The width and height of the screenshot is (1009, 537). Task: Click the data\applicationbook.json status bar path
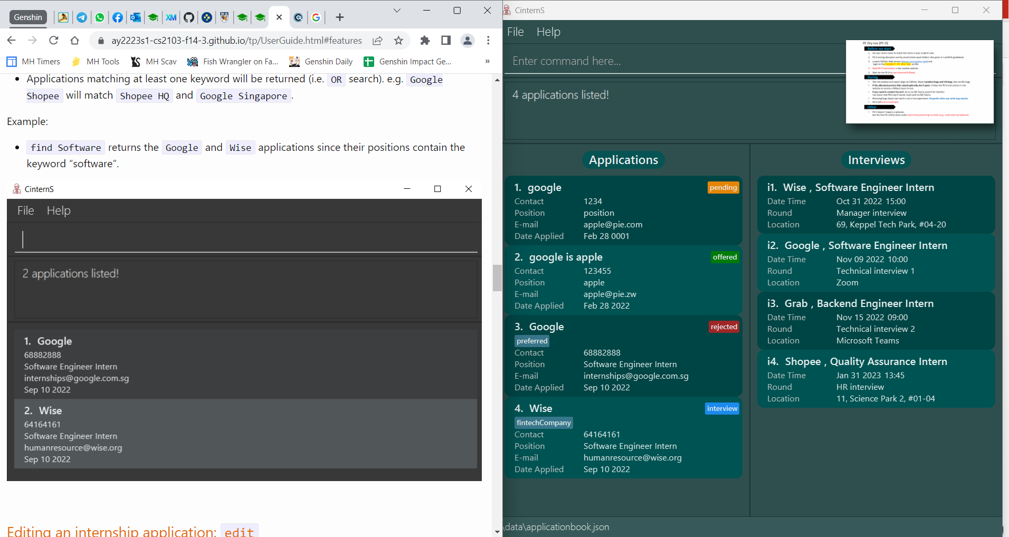[557, 527]
